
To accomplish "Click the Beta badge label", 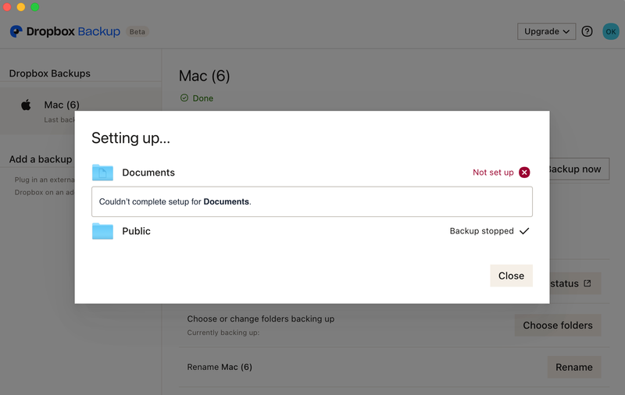I will pos(137,32).
